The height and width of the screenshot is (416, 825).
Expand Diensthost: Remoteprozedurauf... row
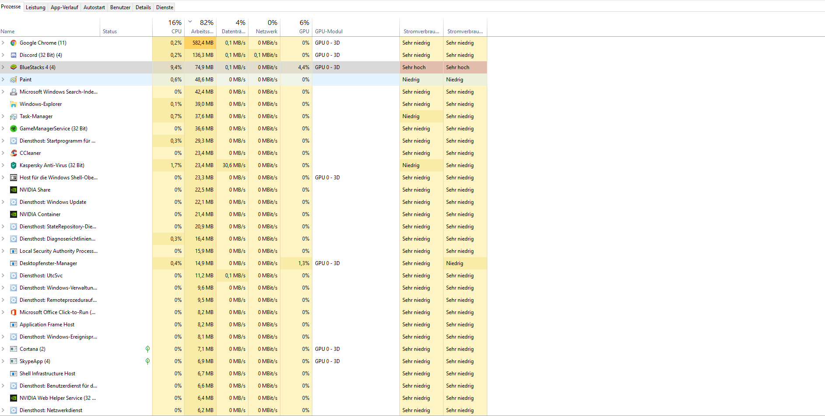click(3, 300)
